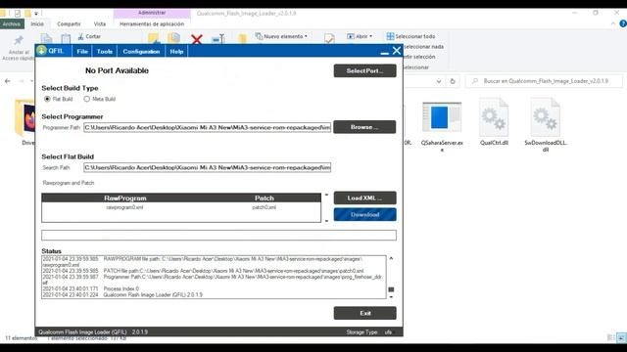Open the QFIL Tools menu

(x=105, y=52)
